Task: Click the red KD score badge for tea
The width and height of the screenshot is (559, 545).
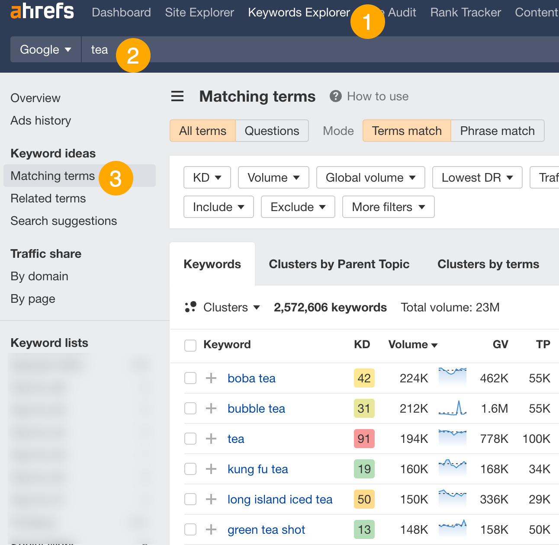Action: [364, 439]
